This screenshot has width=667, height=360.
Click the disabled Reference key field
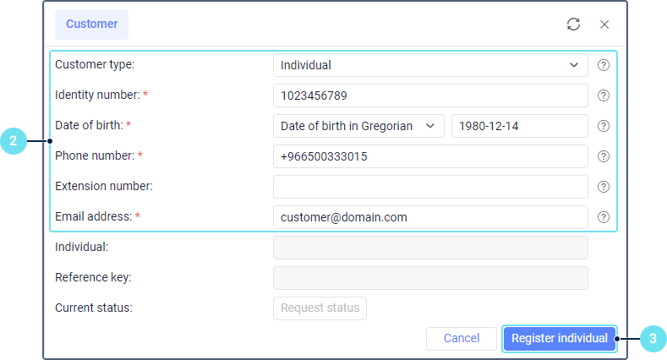coord(430,278)
